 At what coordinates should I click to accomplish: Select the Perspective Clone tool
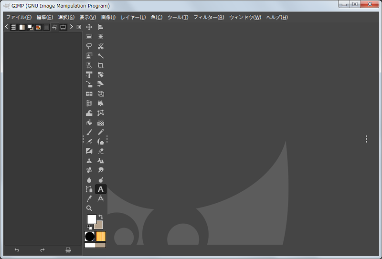tap(100, 160)
